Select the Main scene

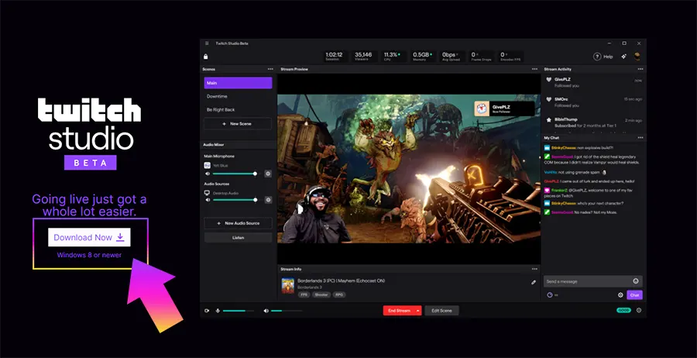coord(238,83)
